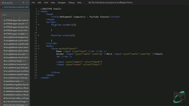
Task: Open 54-dateMethod-date.html file
Action: (14, 81)
